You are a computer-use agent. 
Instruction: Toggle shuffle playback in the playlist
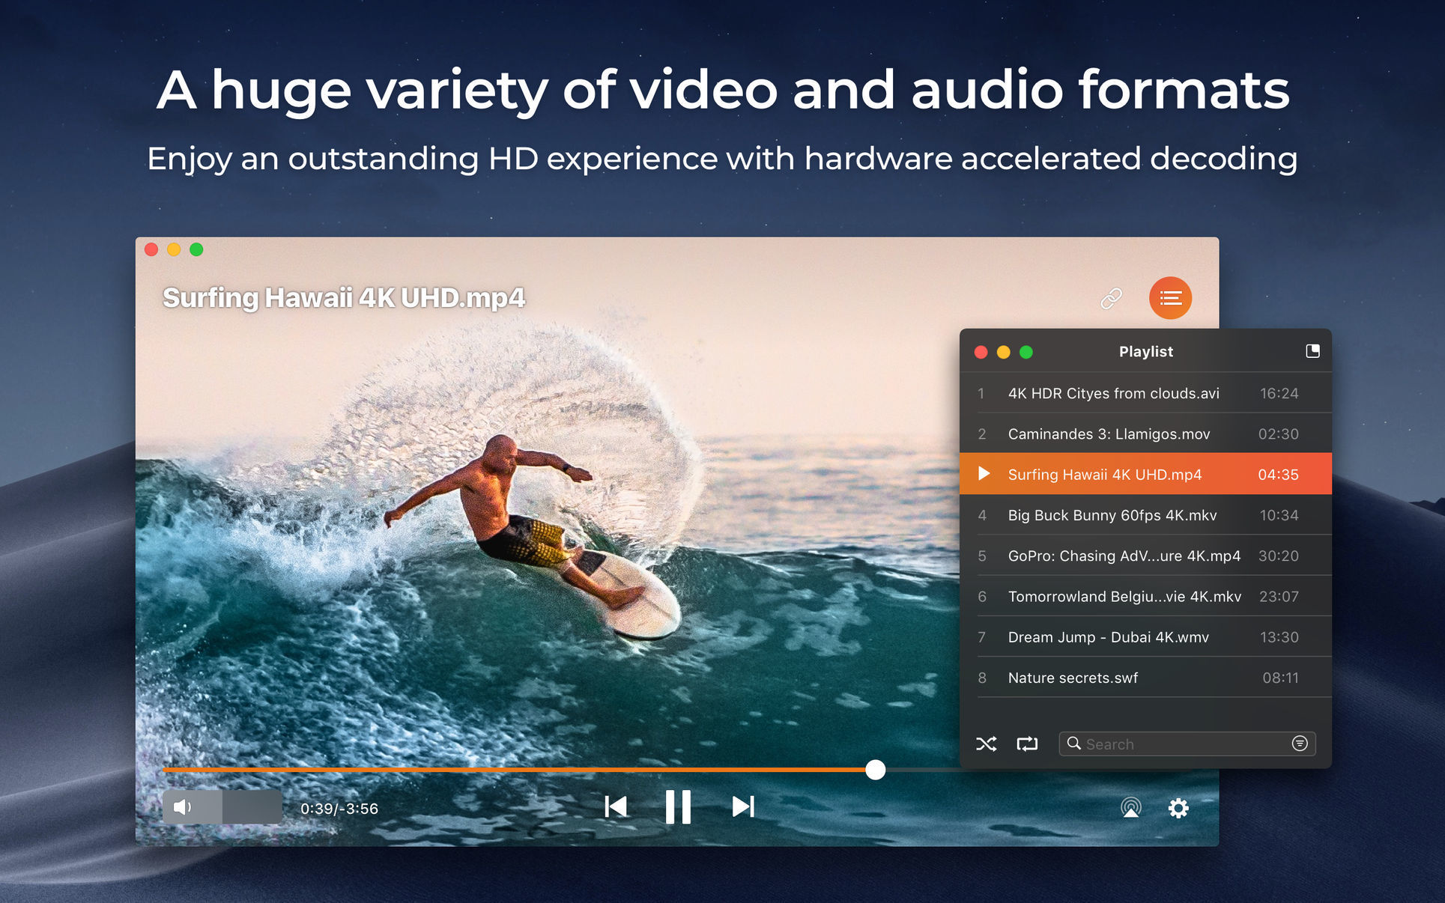pyautogui.click(x=986, y=744)
